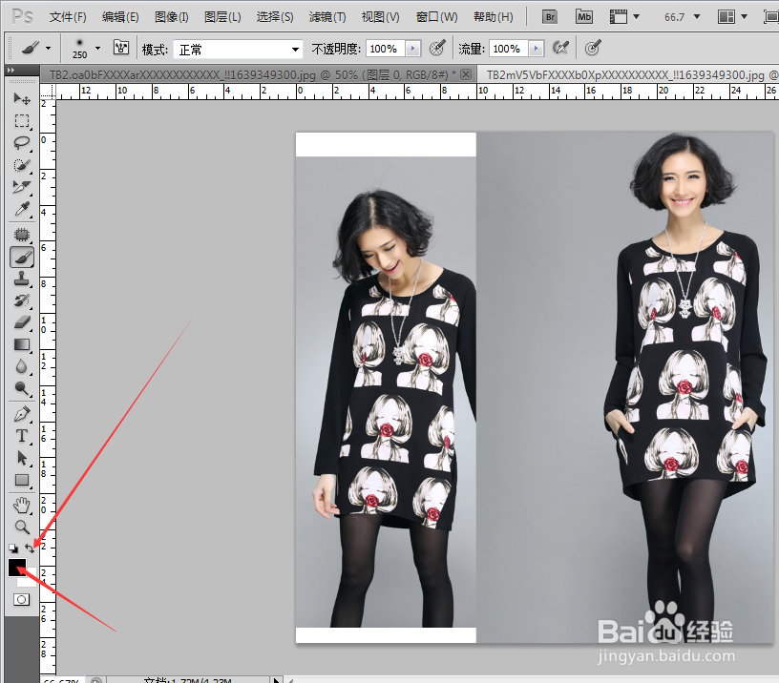Open the opacity slider arrow
Screen dimensions: 779x683
point(412,49)
